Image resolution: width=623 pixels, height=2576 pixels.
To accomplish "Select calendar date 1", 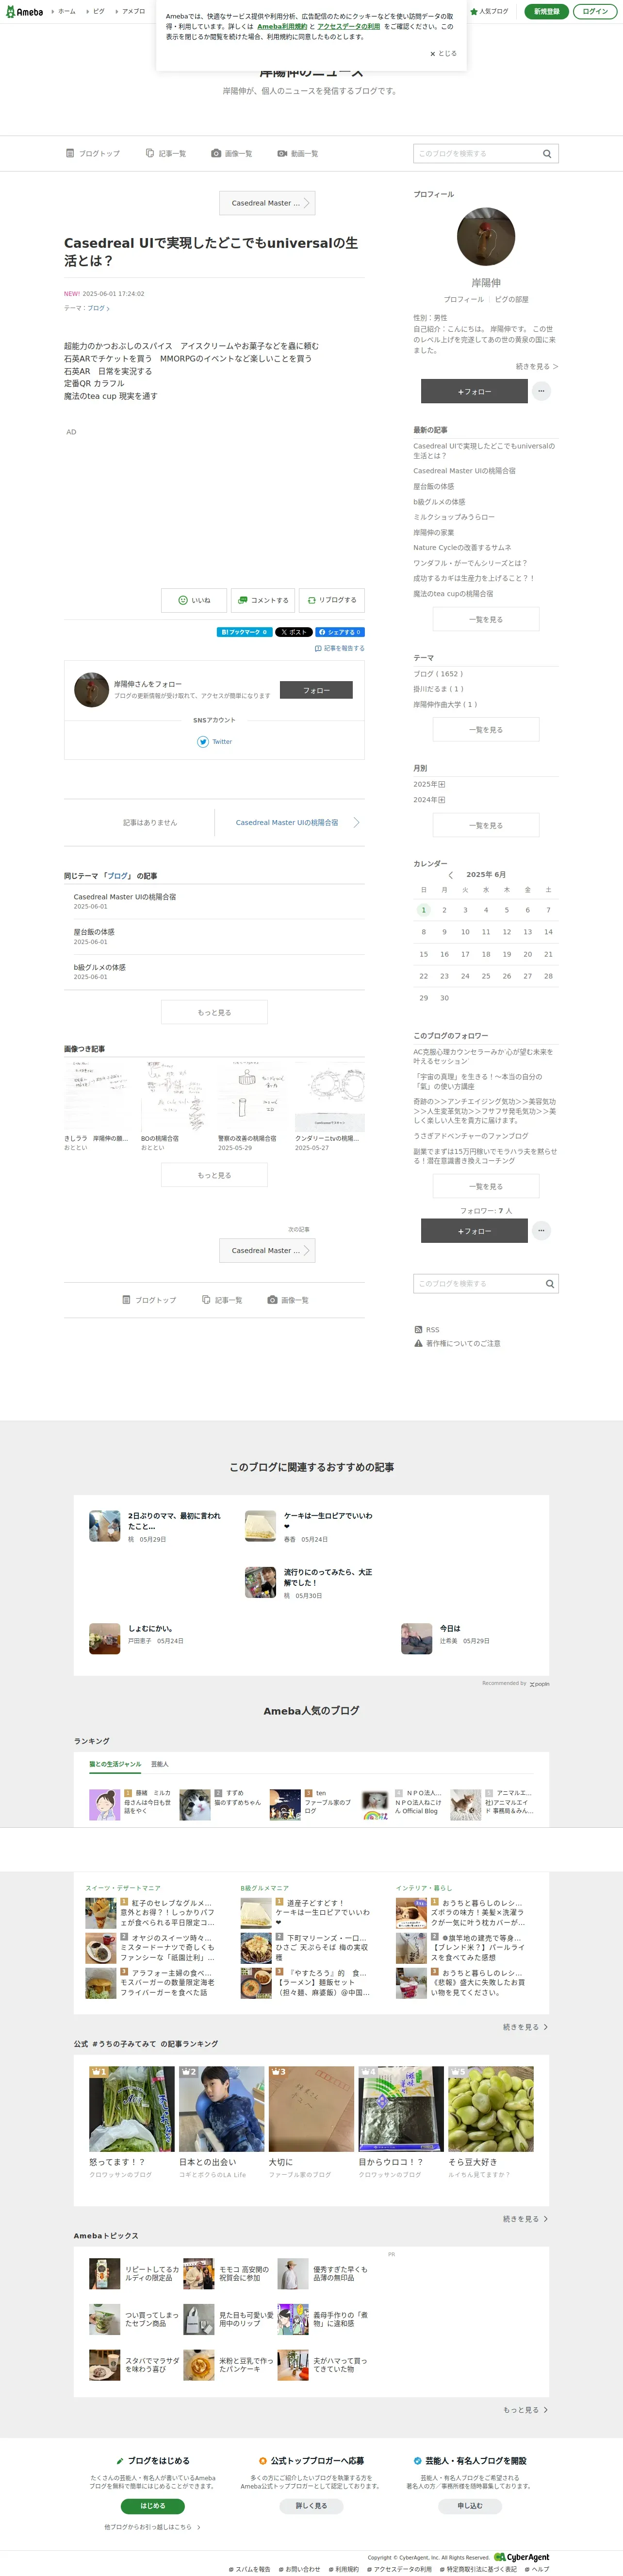I will (x=423, y=910).
